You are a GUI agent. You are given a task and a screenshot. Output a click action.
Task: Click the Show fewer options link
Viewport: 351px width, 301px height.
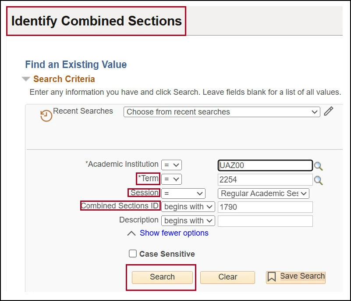tap(174, 233)
